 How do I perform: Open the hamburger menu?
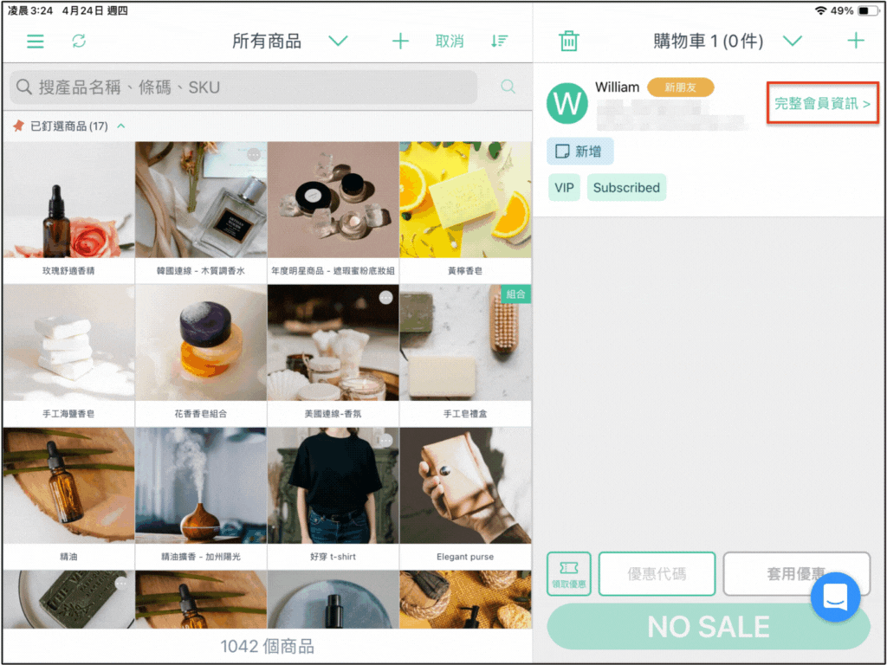point(35,42)
